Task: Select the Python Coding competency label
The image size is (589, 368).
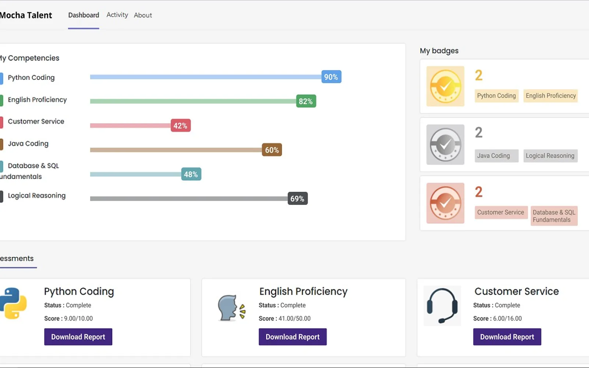Action: pos(31,78)
